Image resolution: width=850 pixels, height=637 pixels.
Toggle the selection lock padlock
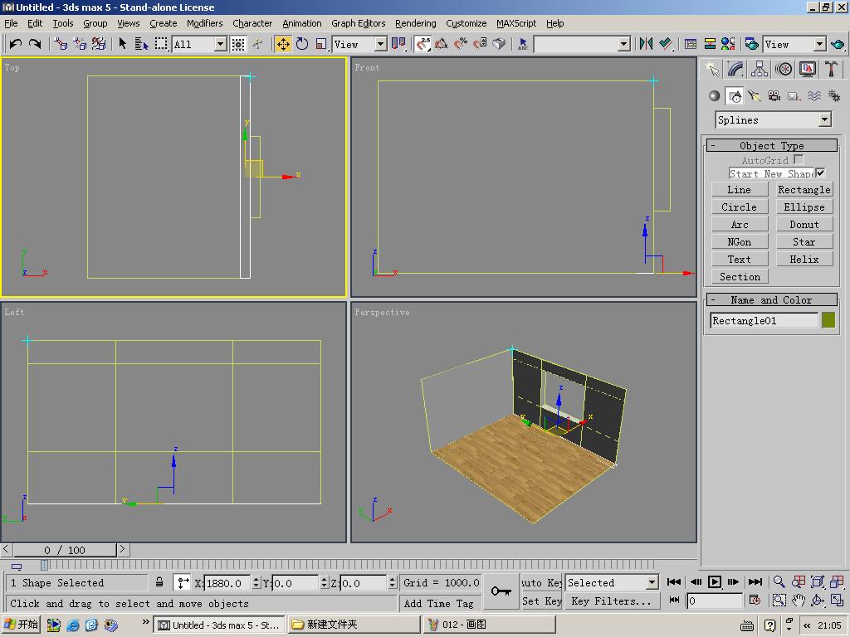[159, 582]
